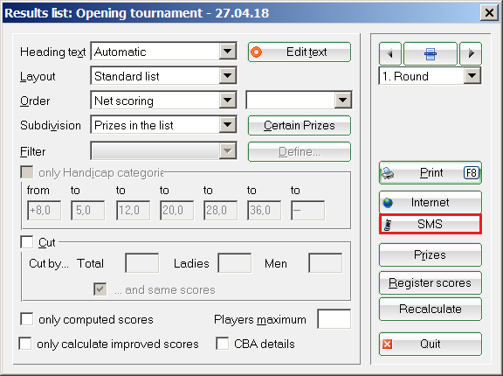The width and height of the screenshot is (503, 376).
Task: Focus the Players maximum input field
Action: click(x=334, y=319)
